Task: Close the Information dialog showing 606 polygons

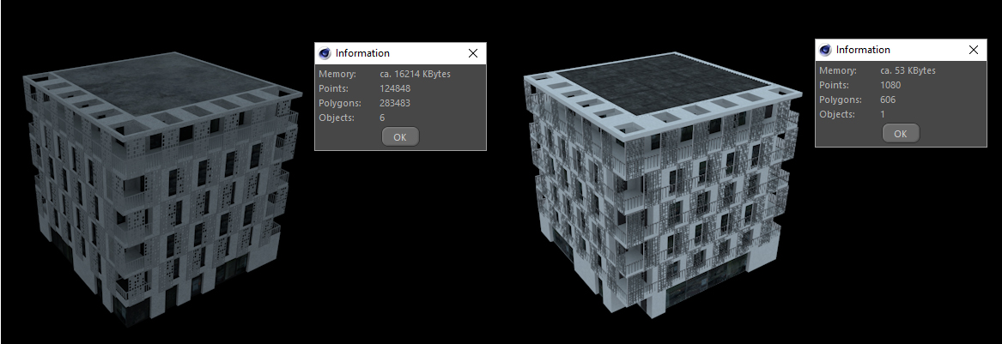Action: [x=974, y=50]
